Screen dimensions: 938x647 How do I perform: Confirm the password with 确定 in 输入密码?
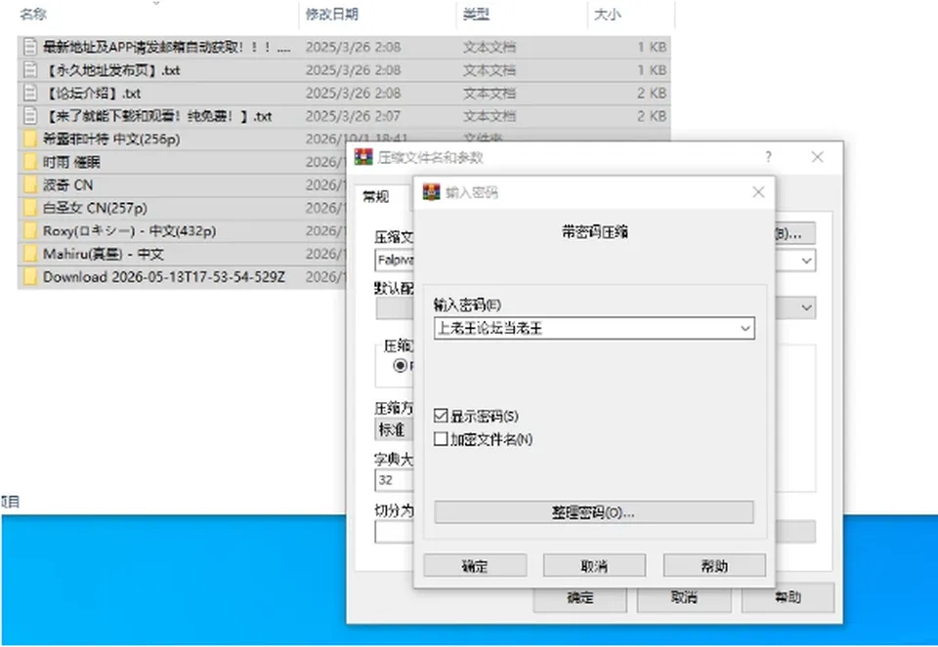pyautogui.click(x=476, y=566)
